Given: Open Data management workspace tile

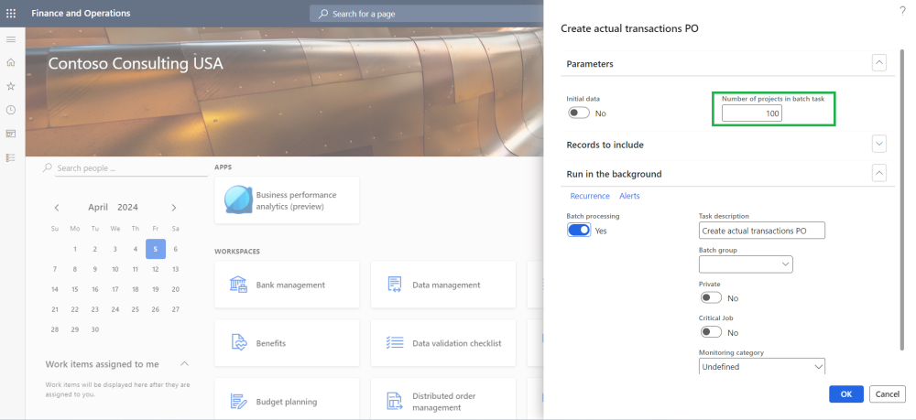Looking at the screenshot, I should pyautogui.click(x=442, y=285).
